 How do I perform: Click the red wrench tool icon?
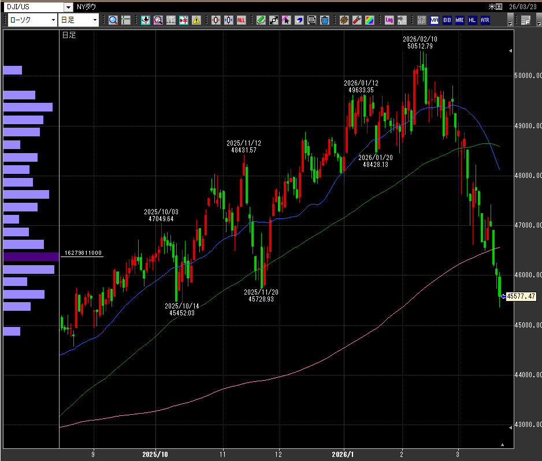click(357, 20)
